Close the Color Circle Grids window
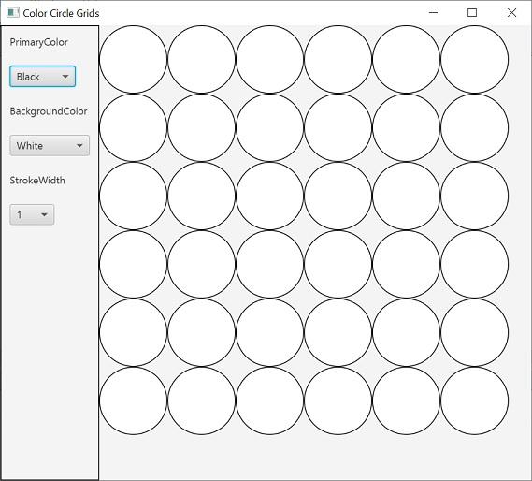This screenshot has height=481, width=532. point(511,12)
